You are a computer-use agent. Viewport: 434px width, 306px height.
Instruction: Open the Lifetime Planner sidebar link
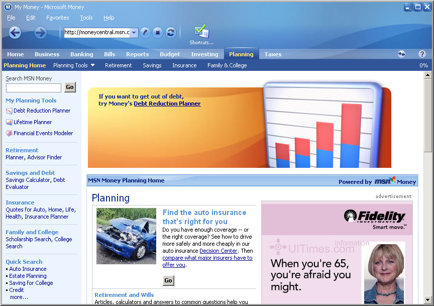coord(33,122)
